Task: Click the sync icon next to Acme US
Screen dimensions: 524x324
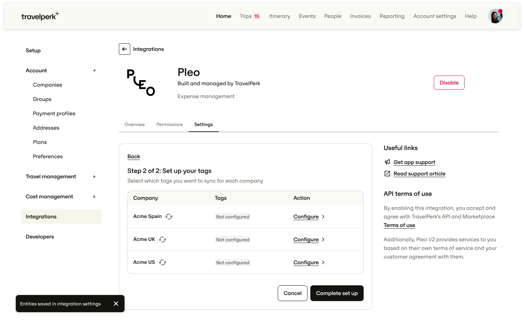Action: pyautogui.click(x=162, y=262)
